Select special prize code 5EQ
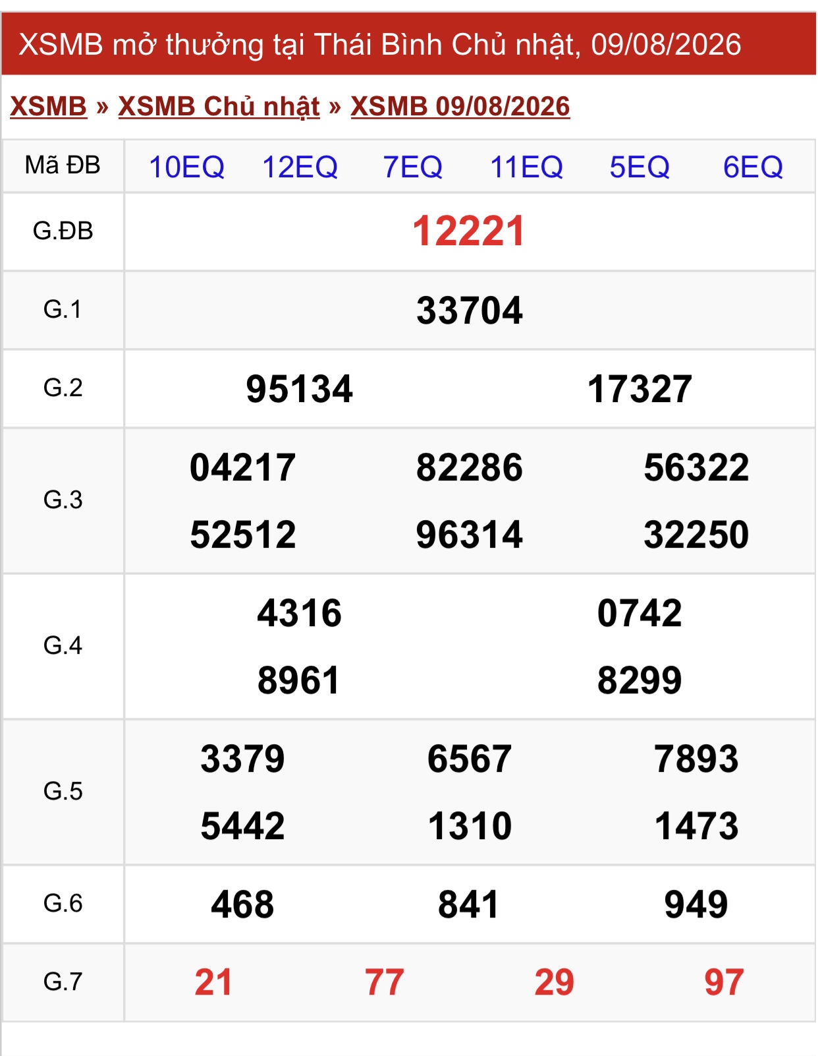The image size is (818, 1056). 640,167
